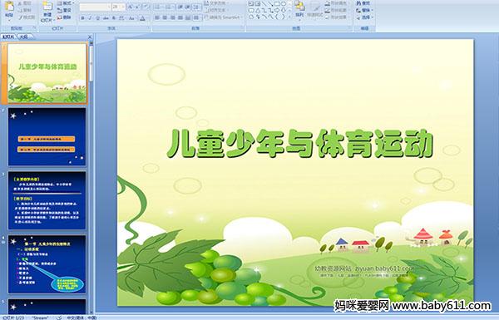Click the align text left icon
499x320 pixels.
(x=157, y=17)
